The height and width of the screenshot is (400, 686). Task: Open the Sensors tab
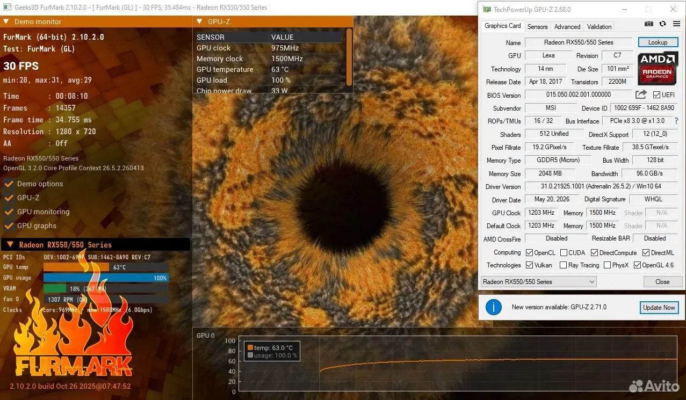[x=537, y=27]
